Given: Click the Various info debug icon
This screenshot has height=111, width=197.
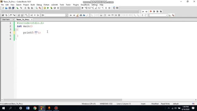Looking at the screenshot, I should click(117, 8).
